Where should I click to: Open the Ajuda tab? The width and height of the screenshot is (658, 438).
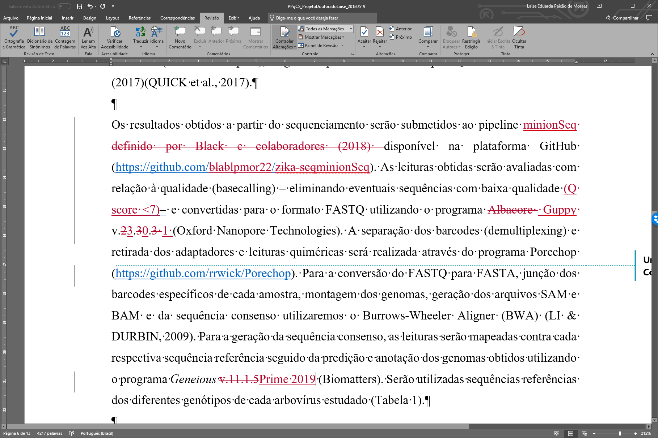pyautogui.click(x=254, y=18)
